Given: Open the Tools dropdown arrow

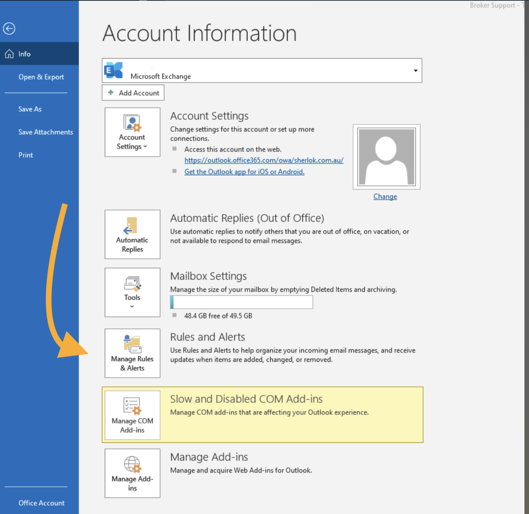Looking at the screenshot, I should point(132,305).
